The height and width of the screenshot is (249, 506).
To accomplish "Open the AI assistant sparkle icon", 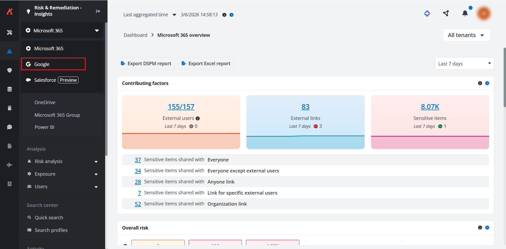I will coord(427,13).
